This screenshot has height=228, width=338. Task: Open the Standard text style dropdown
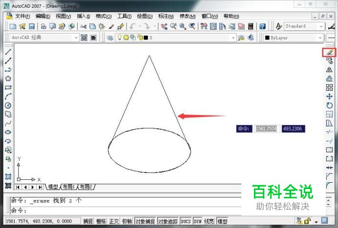[x=321, y=26]
